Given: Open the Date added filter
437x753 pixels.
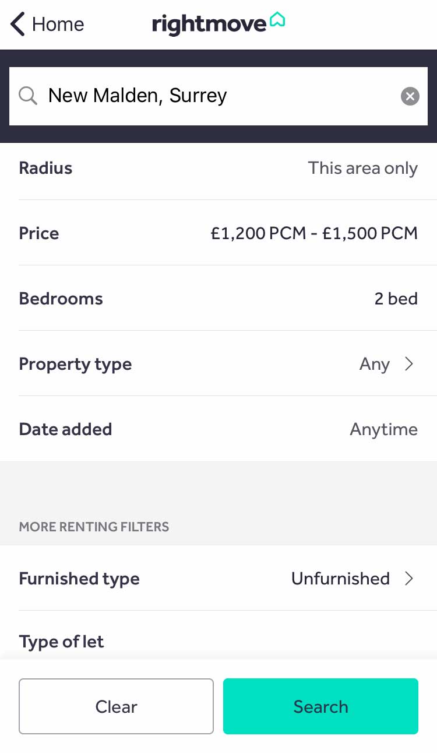Looking at the screenshot, I should [218, 429].
